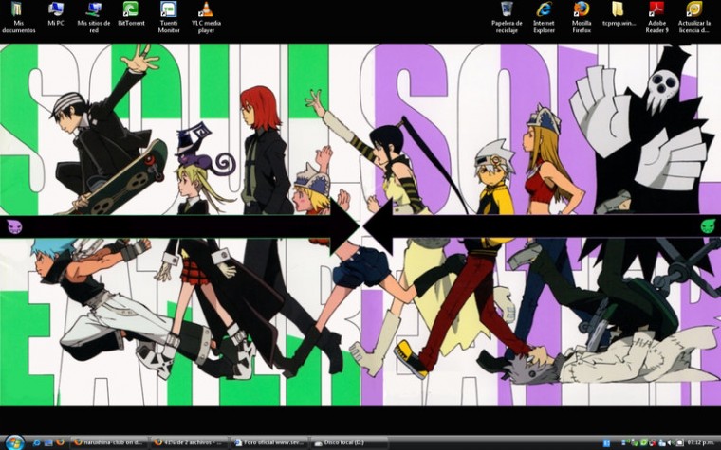Viewport: 721px width, 450px height.
Task: Open Mis sitios de red icon
Action: 94,18
